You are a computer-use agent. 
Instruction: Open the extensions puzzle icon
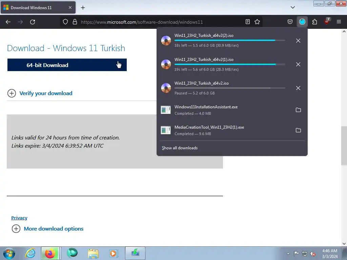314,22
